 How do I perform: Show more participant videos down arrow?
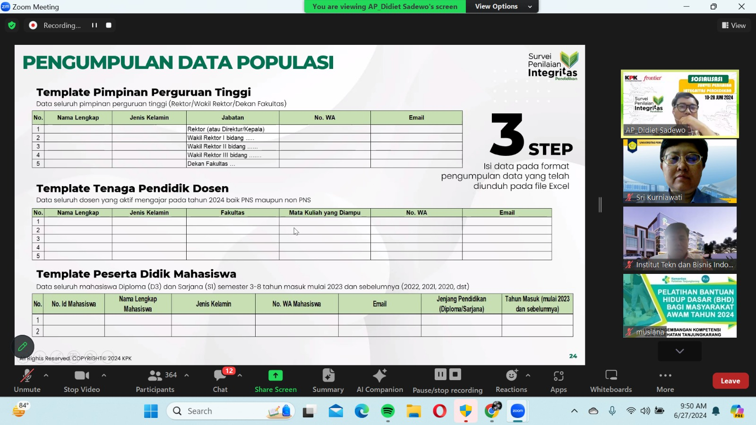click(x=679, y=351)
